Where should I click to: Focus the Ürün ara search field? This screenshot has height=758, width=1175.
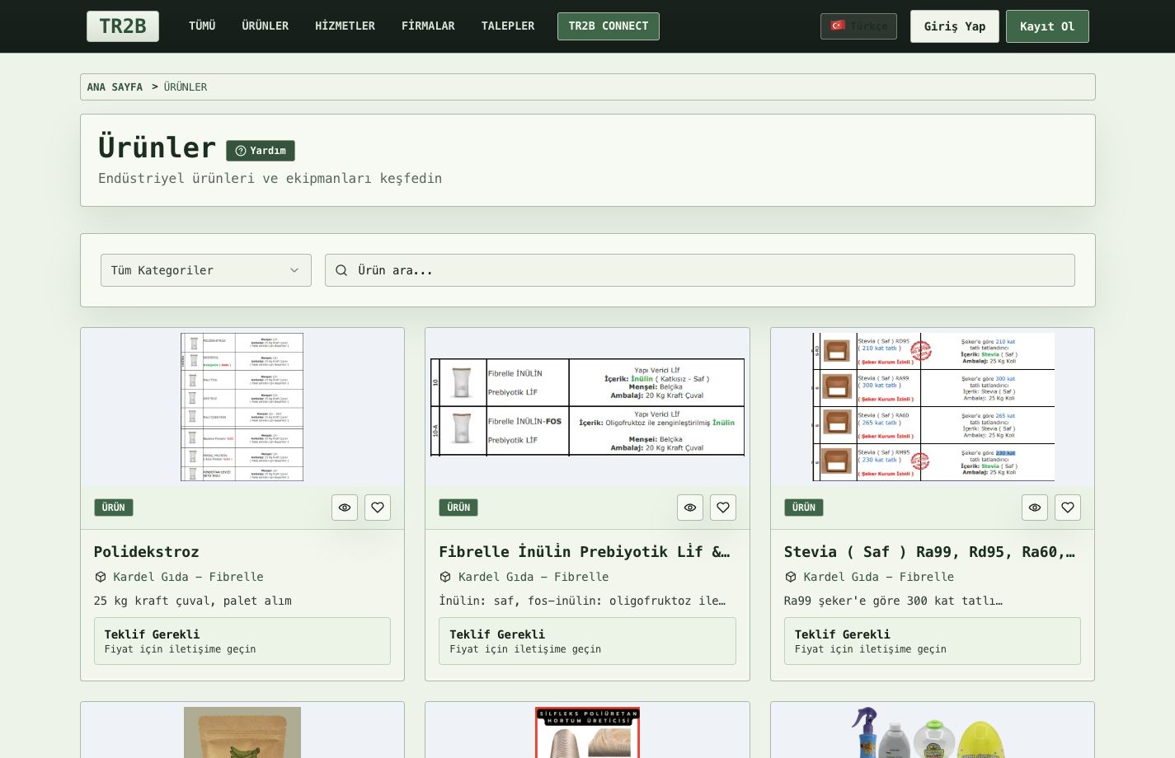(x=700, y=270)
